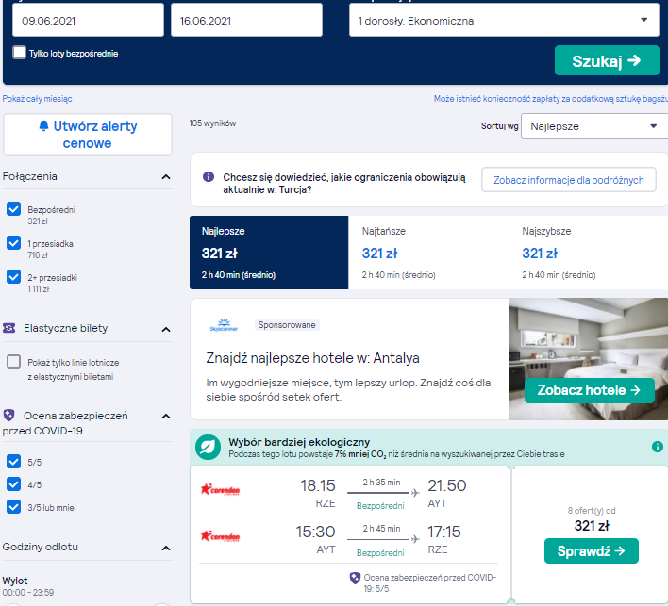Enable Tylko loty bezpośrednie checkbox

tap(19, 53)
